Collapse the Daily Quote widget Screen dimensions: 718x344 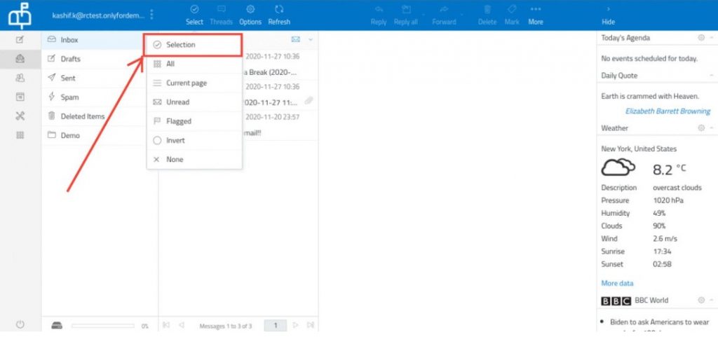[x=711, y=76]
